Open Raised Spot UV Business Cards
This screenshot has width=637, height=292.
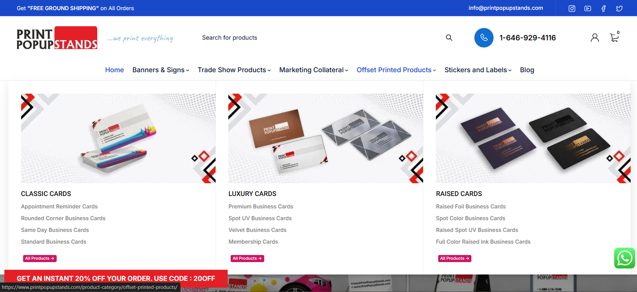coord(477,230)
